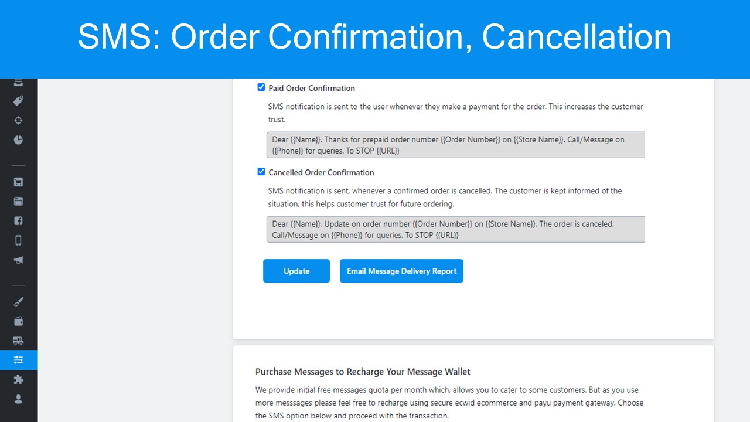The image size is (750, 422).
Task: Click the Update button
Action: 296,271
